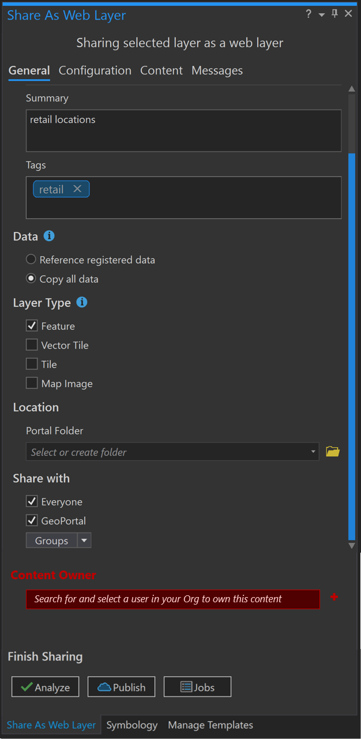Open the portal folder browse icon
This screenshot has height=739, width=361.
[x=333, y=452]
